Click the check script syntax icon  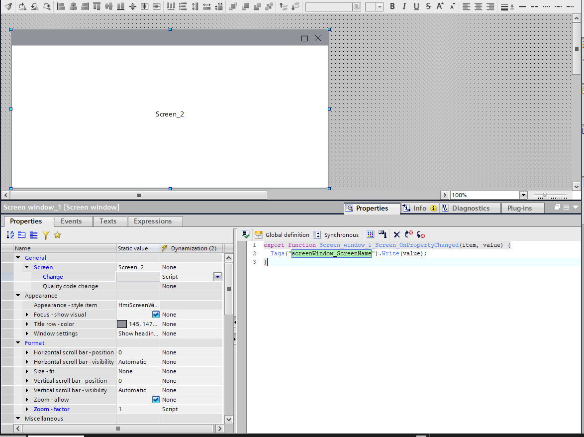tap(245, 234)
